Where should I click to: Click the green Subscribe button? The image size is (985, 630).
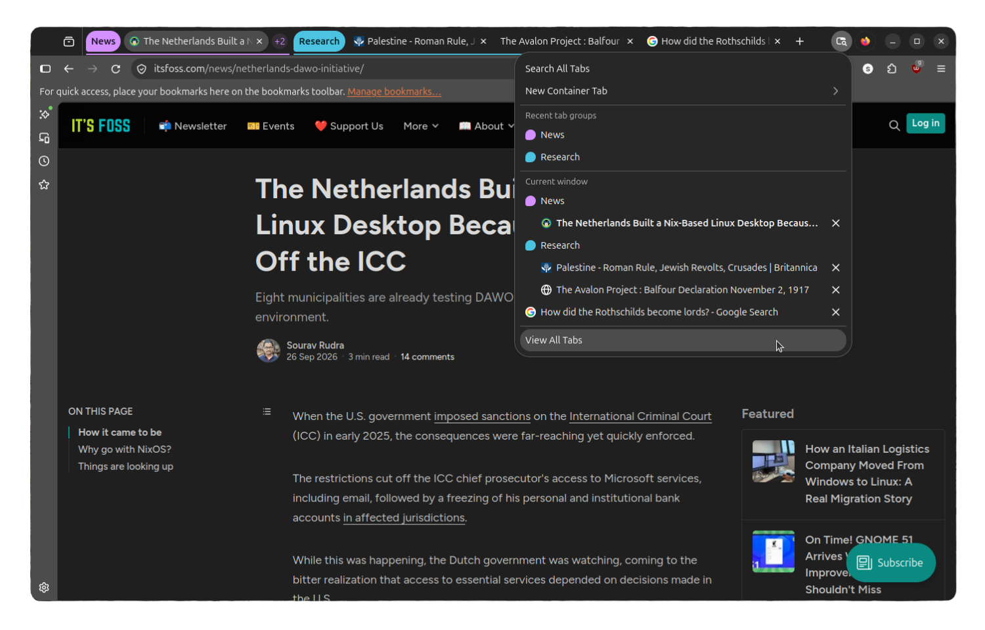(890, 563)
